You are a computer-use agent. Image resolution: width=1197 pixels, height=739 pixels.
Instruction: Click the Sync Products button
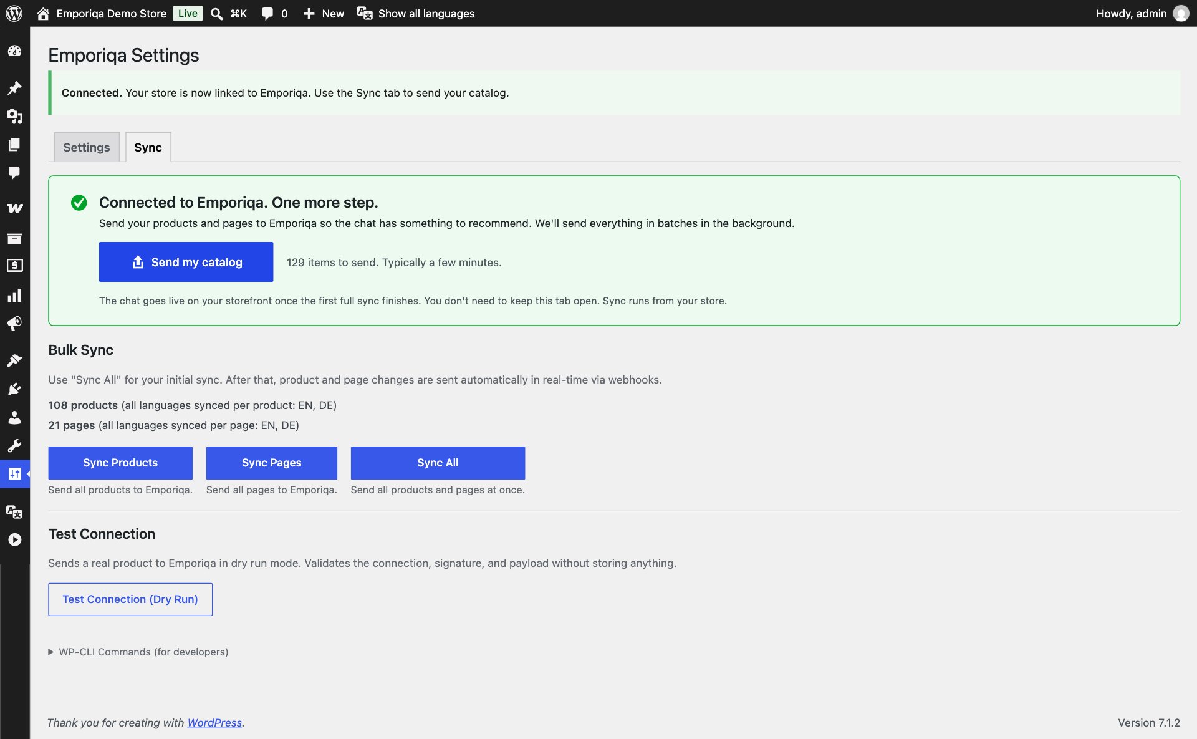tap(120, 463)
